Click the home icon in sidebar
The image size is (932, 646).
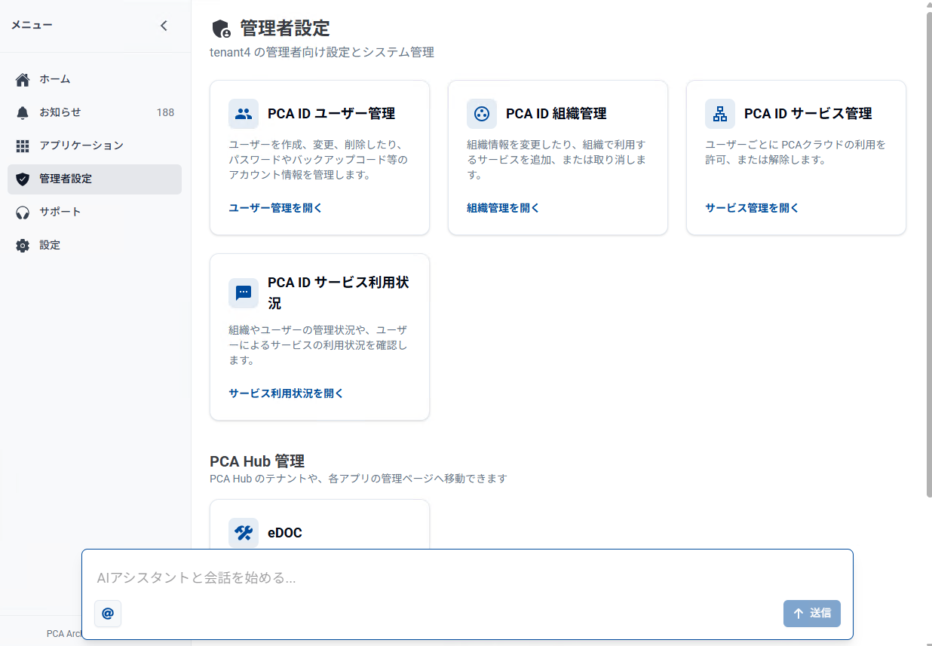point(23,79)
